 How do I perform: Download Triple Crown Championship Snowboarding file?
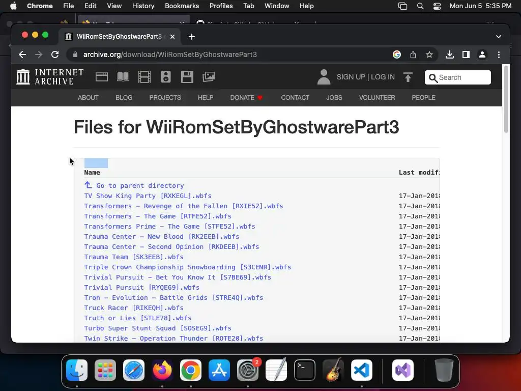pyautogui.click(x=187, y=267)
